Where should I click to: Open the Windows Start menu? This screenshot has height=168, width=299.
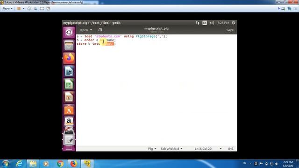click(6, 164)
